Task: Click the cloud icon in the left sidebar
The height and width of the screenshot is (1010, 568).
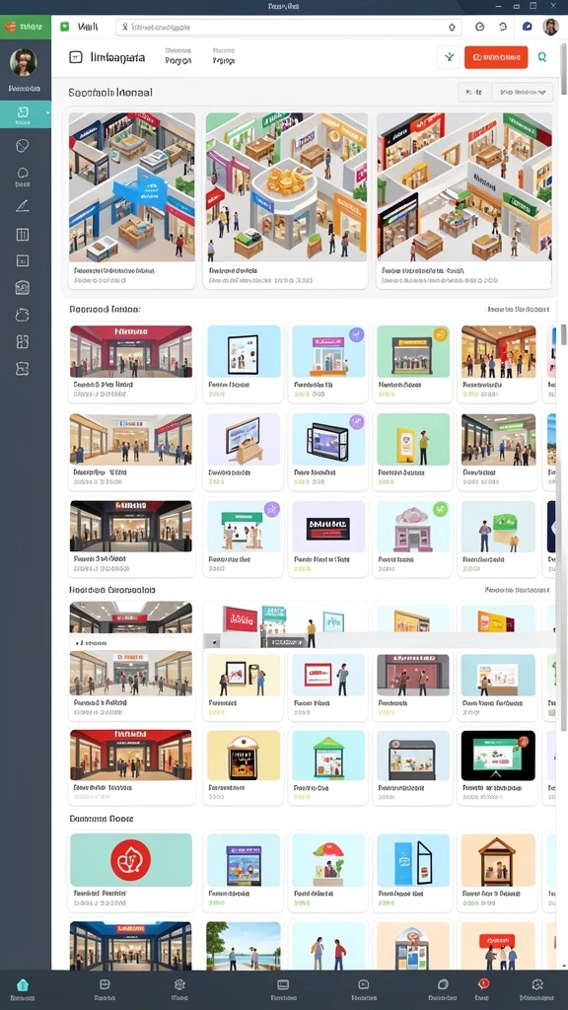Action: tap(23, 315)
